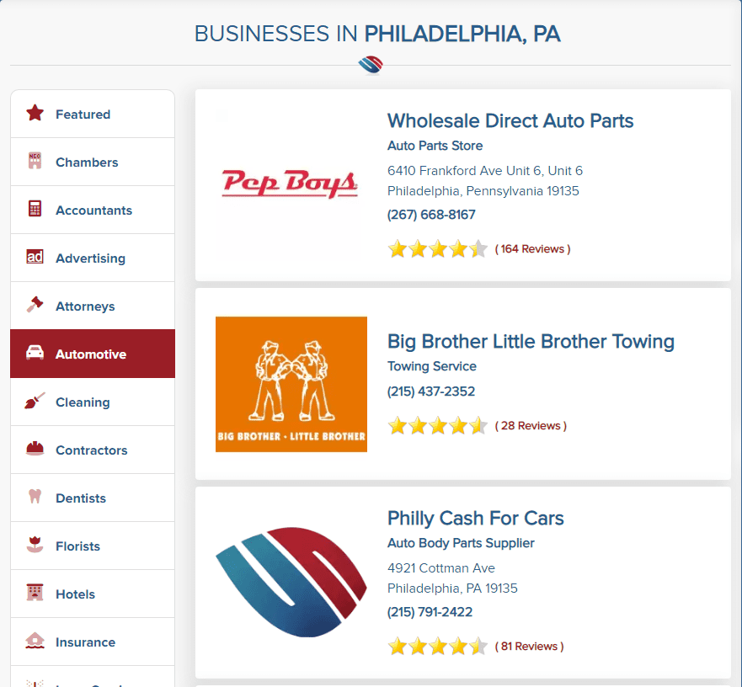The width and height of the screenshot is (742, 687).
Task: View the 28 Reviews link
Action: [x=531, y=426]
